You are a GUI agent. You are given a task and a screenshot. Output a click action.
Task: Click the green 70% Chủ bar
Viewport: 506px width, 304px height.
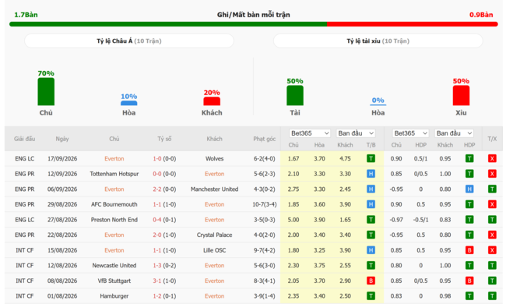tap(46, 92)
